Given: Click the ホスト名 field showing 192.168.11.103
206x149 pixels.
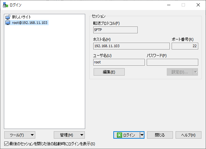Looking at the screenshot, I should [131, 46].
